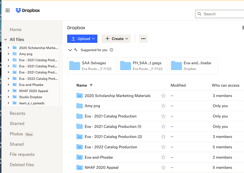244x173 pixels.
Task: Click the shared folder icon for Eva-and-Phoebe row
Action: [x=80, y=157]
